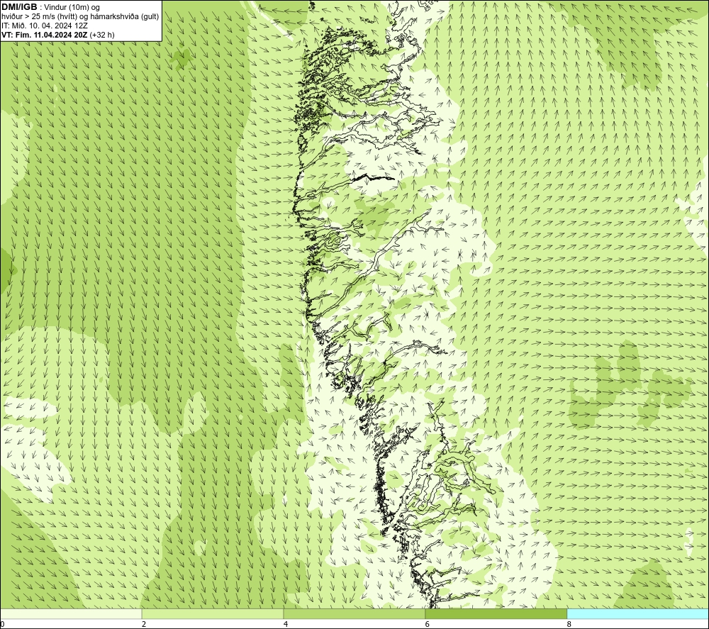
Task: Click the 0–2 m/s palest color swatch
Action: [71, 613]
